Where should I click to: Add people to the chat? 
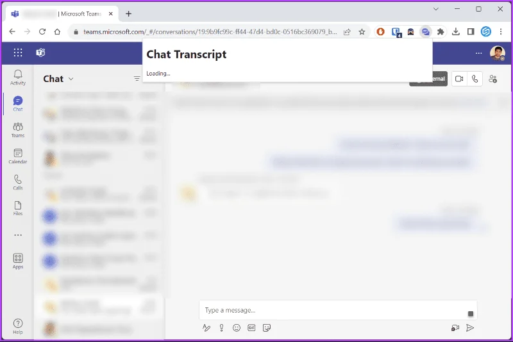click(492, 79)
